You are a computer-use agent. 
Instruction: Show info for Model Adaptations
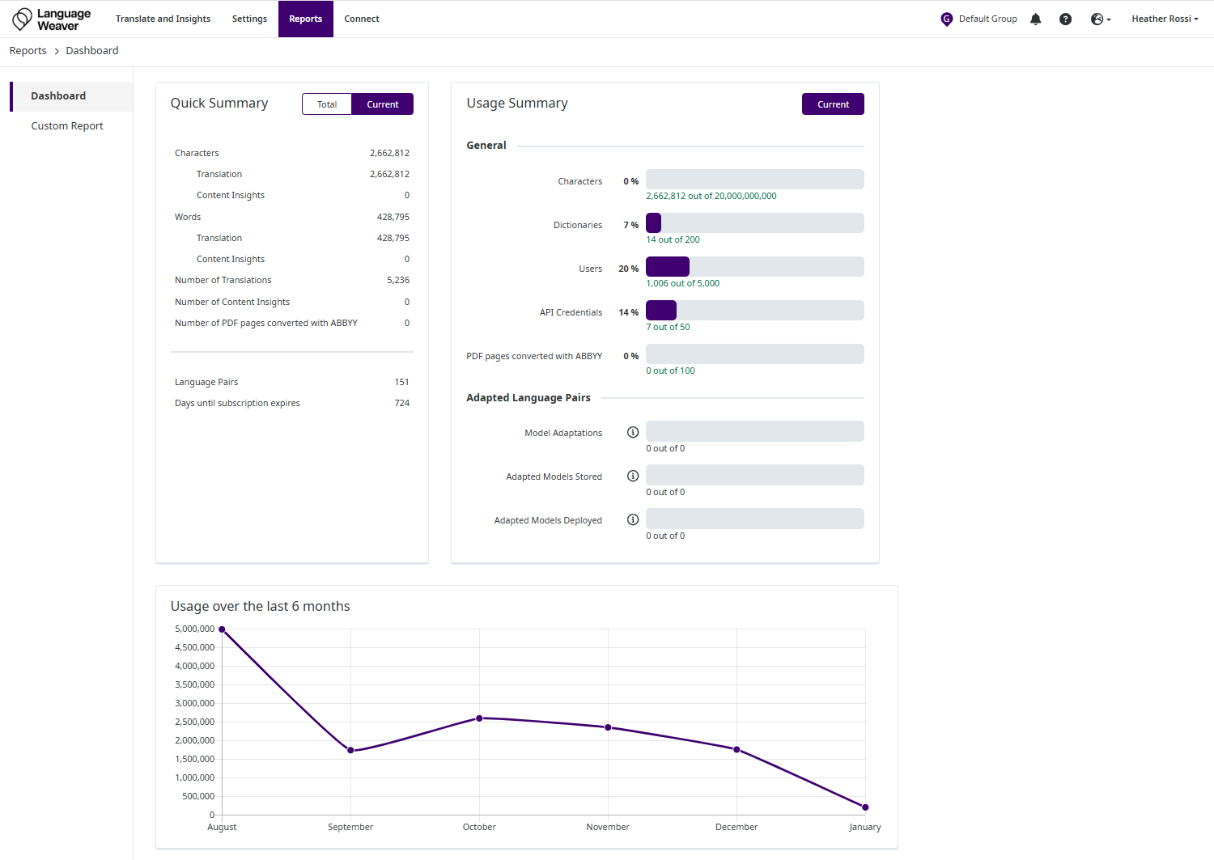pos(633,433)
